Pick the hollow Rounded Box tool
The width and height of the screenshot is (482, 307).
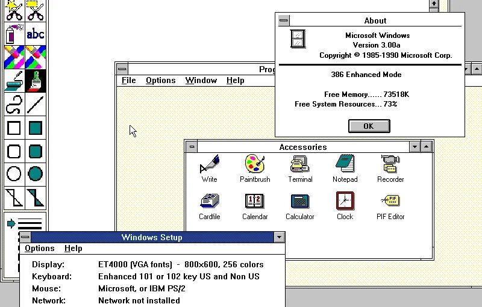[x=14, y=151]
